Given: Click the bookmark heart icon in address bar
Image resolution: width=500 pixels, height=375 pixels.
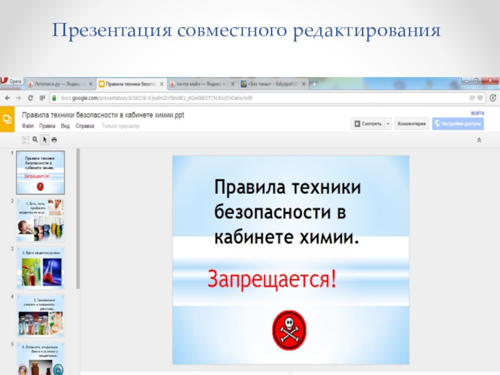Looking at the screenshot, I should click(x=480, y=98).
